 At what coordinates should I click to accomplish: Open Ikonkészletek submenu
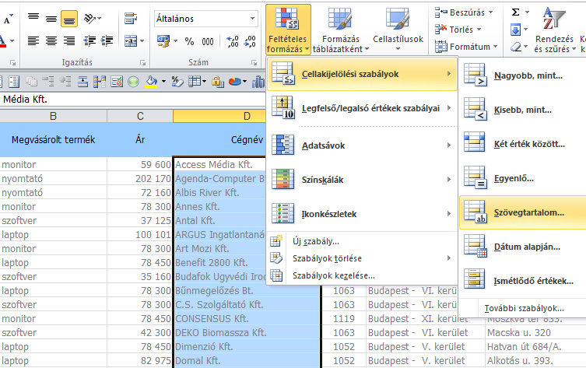[x=362, y=214]
